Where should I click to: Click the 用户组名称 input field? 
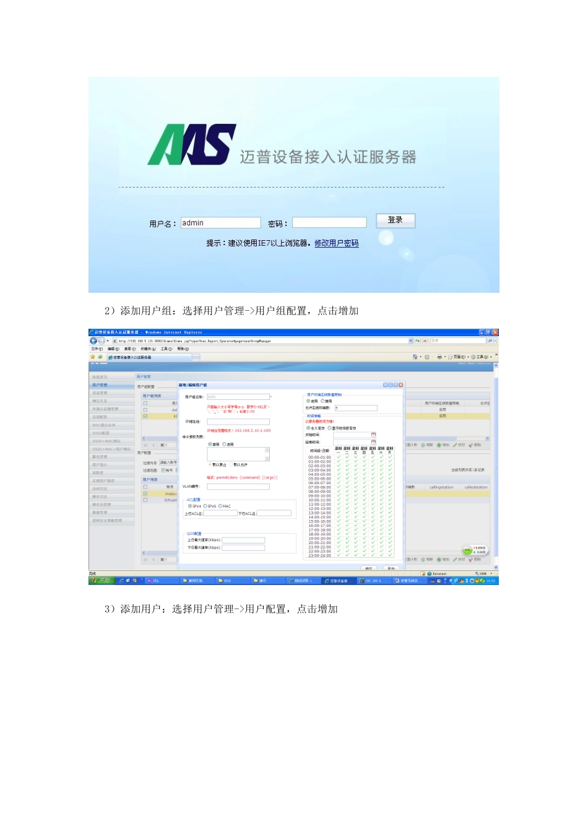(x=238, y=397)
